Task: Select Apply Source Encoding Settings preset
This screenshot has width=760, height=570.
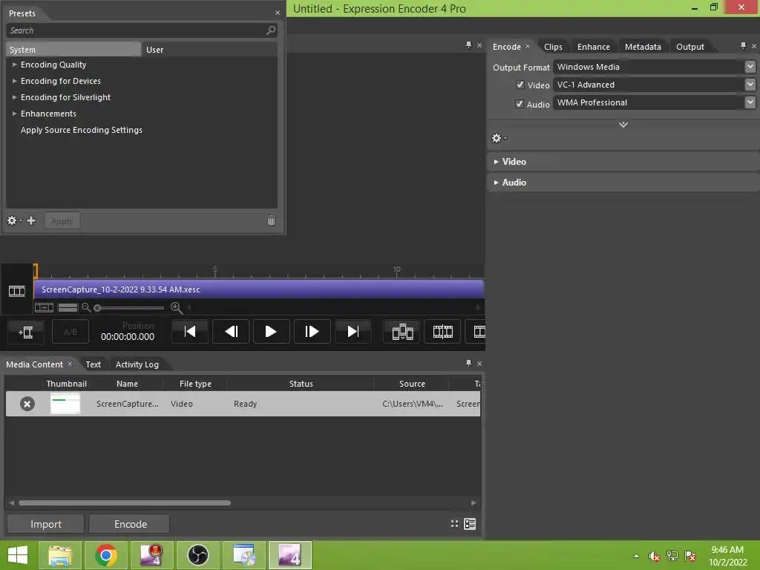Action: tap(82, 130)
